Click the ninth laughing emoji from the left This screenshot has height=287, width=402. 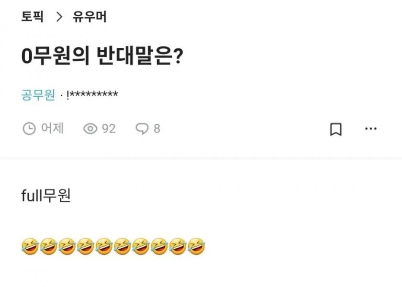(178, 246)
